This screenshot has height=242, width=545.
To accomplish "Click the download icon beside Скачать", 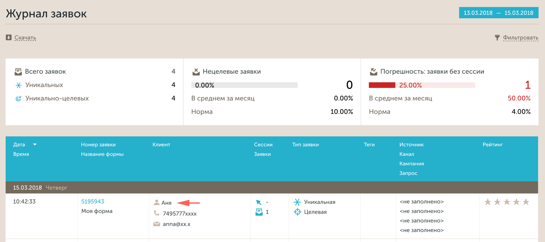I will 9,37.
